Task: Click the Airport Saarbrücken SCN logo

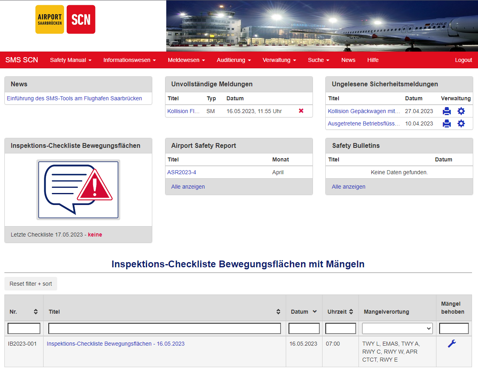Action: tap(66, 20)
